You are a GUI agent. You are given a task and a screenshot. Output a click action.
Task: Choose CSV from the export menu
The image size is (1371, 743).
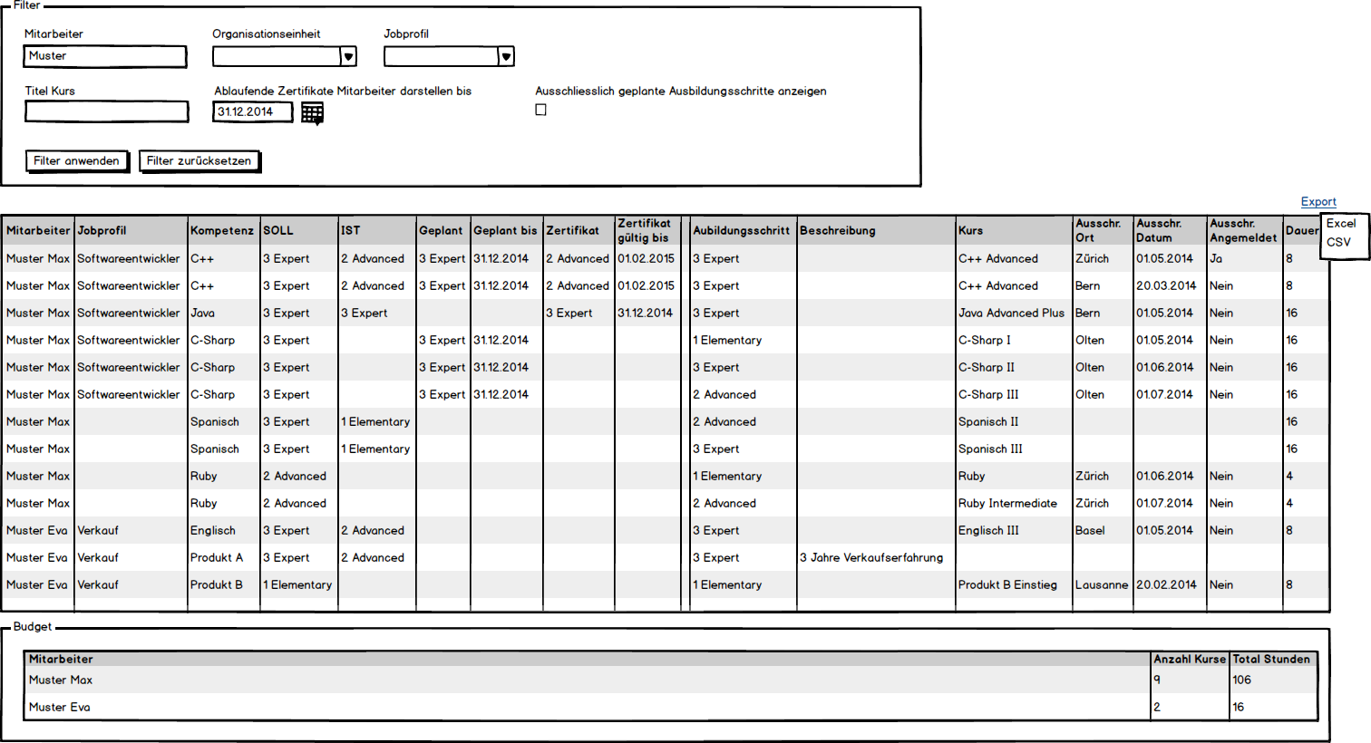[x=1337, y=243]
